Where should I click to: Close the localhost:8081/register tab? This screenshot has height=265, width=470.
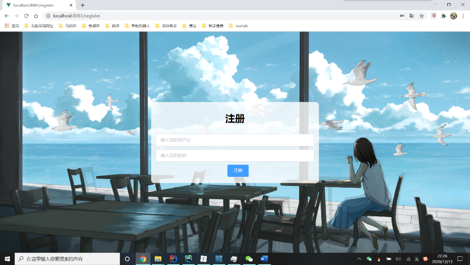pyautogui.click(x=71, y=5)
